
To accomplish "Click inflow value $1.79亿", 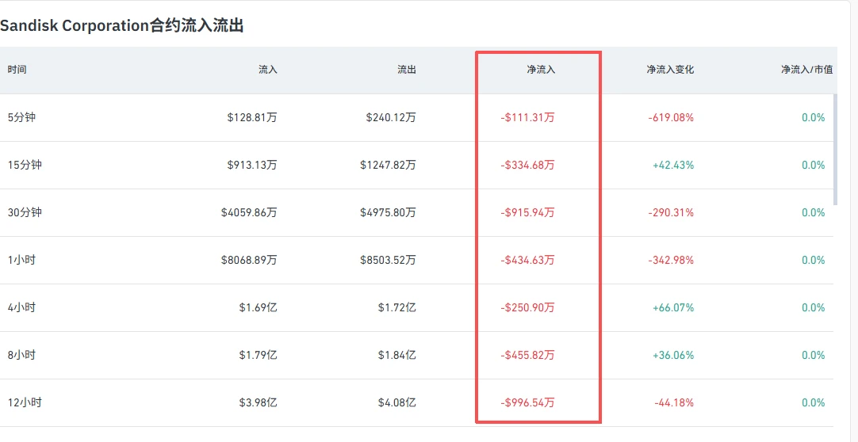I will pos(259,355).
